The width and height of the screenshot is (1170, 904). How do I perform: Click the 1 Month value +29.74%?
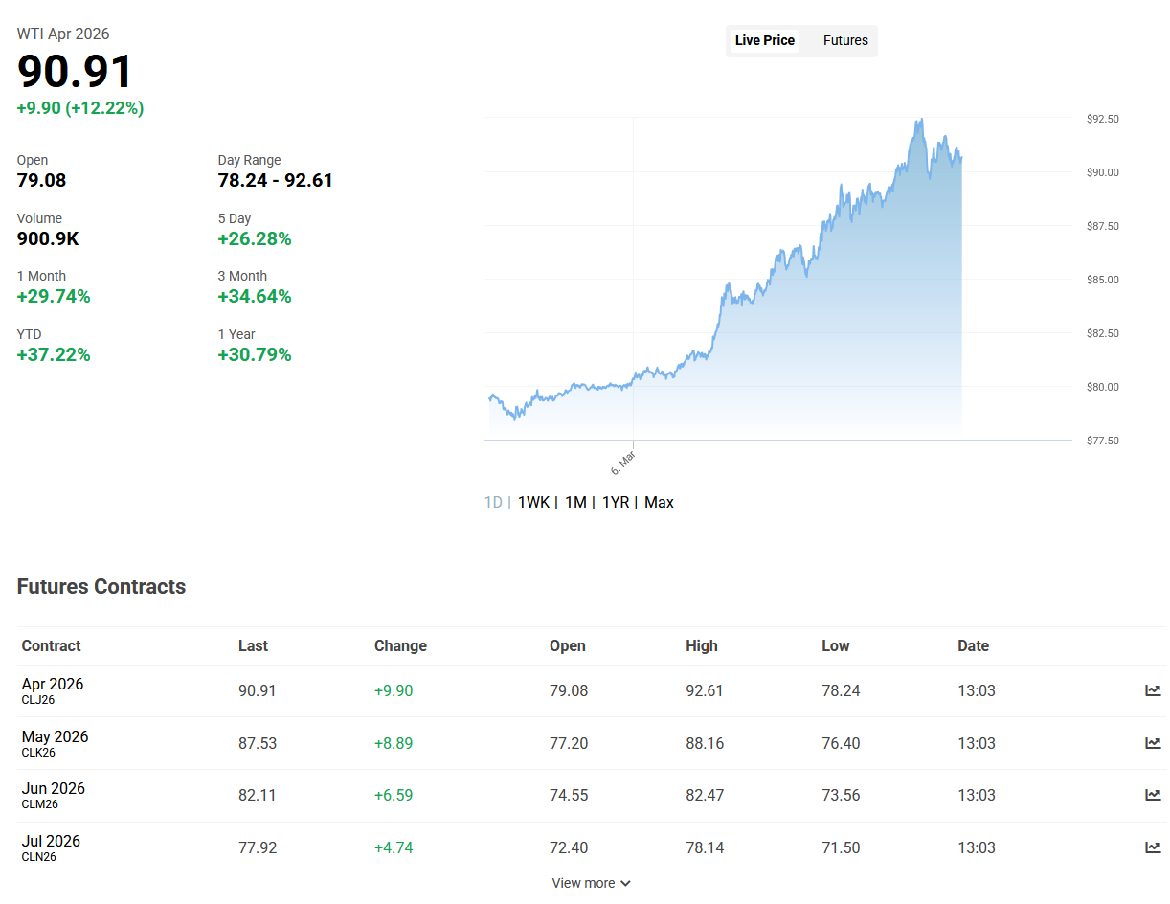54,296
